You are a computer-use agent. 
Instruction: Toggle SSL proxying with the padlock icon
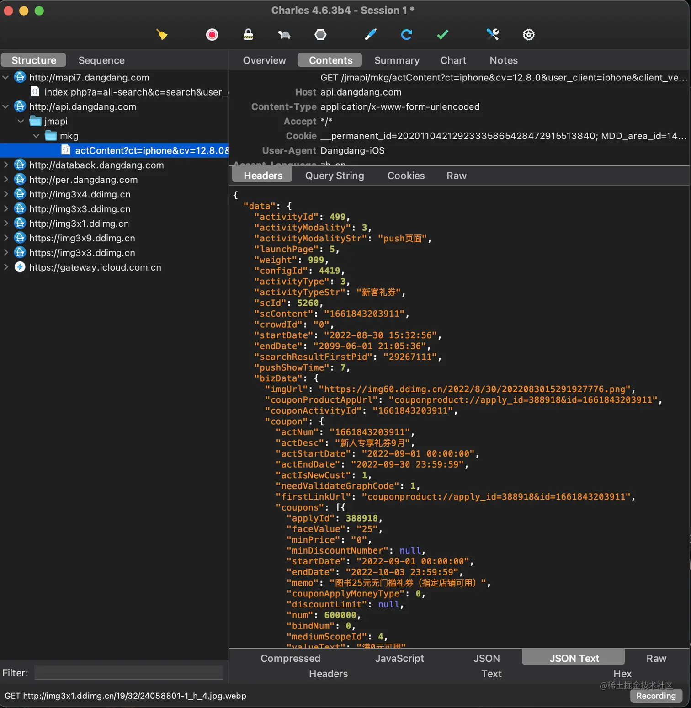click(248, 35)
